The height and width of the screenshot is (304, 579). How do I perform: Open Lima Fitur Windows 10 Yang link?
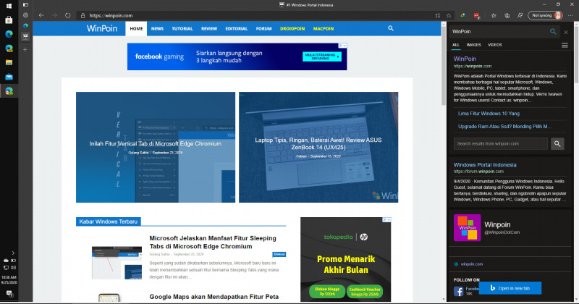[x=489, y=114]
